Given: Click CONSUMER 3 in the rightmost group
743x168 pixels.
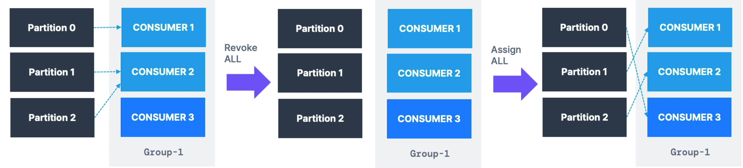Looking at the screenshot, I should click(x=689, y=117).
